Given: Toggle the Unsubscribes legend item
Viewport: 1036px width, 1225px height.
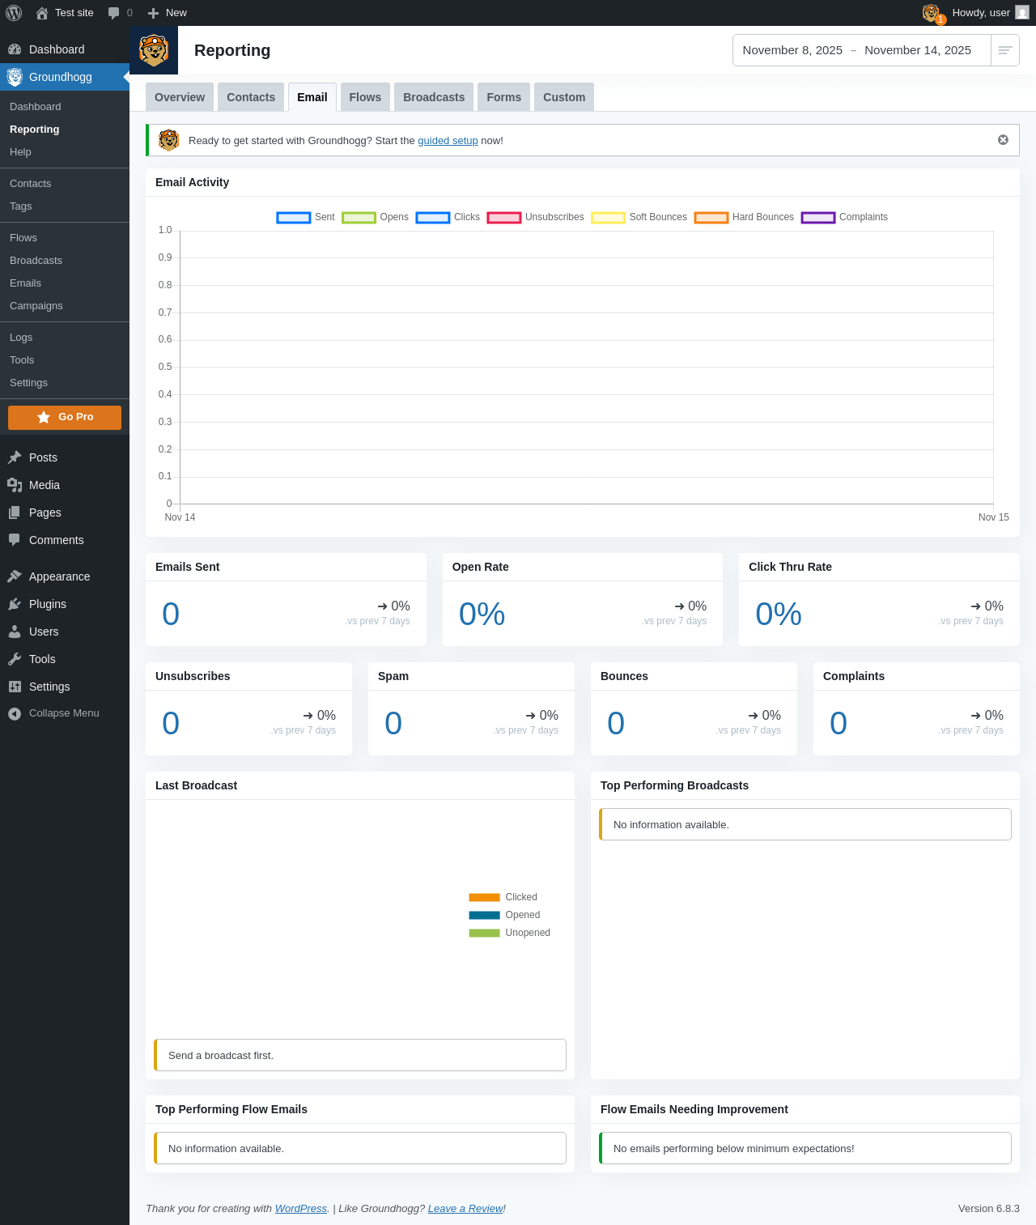Looking at the screenshot, I should click(536, 217).
